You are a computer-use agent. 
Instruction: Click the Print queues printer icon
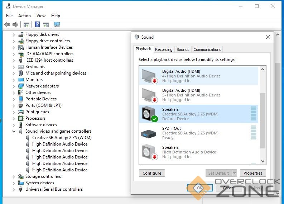pyautogui.click(x=21, y=112)
